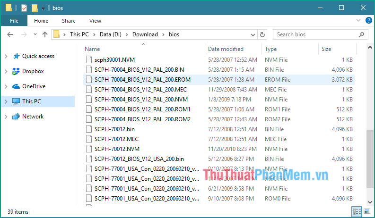
Task: Click in the Search bios field
Action: pos(317,34)
